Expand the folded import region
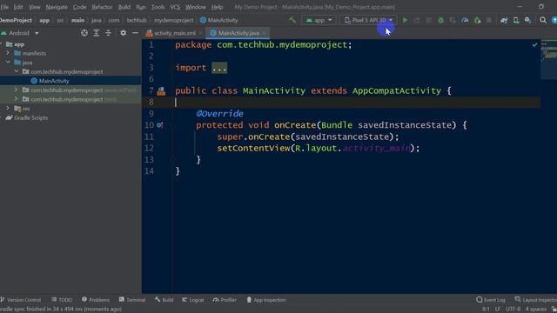Screen dimensions: 557x313 click(x=219, y=68)
